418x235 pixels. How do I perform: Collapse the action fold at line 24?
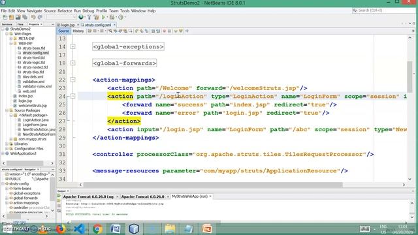(x=72, y=96)
